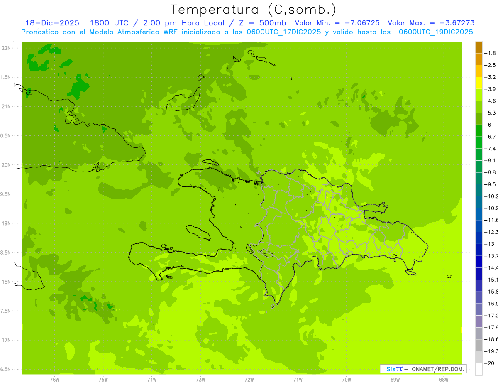Click the '68W' longitude axis label
The width and height of the screenshot is (498, 385).
444,380
